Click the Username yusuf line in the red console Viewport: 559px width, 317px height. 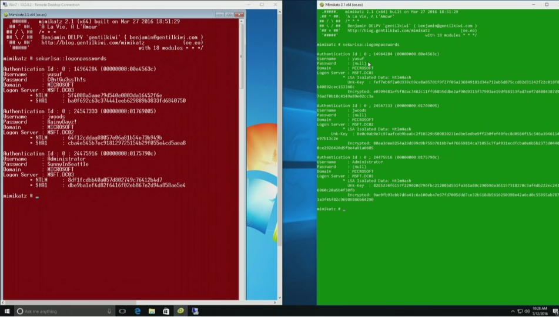[32, 75]
